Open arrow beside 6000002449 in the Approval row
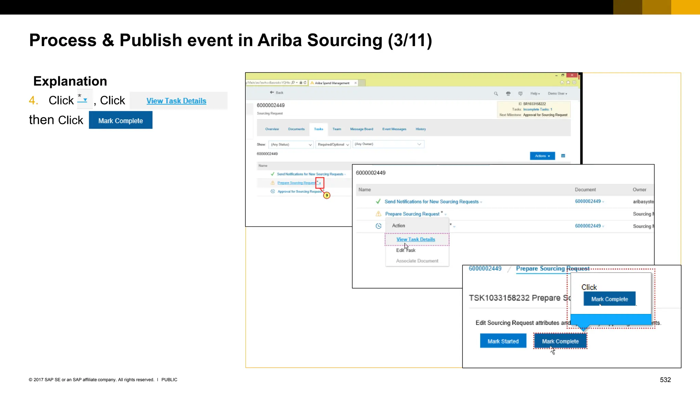Screen dimensions: 700x394 (x=603, y=226)
